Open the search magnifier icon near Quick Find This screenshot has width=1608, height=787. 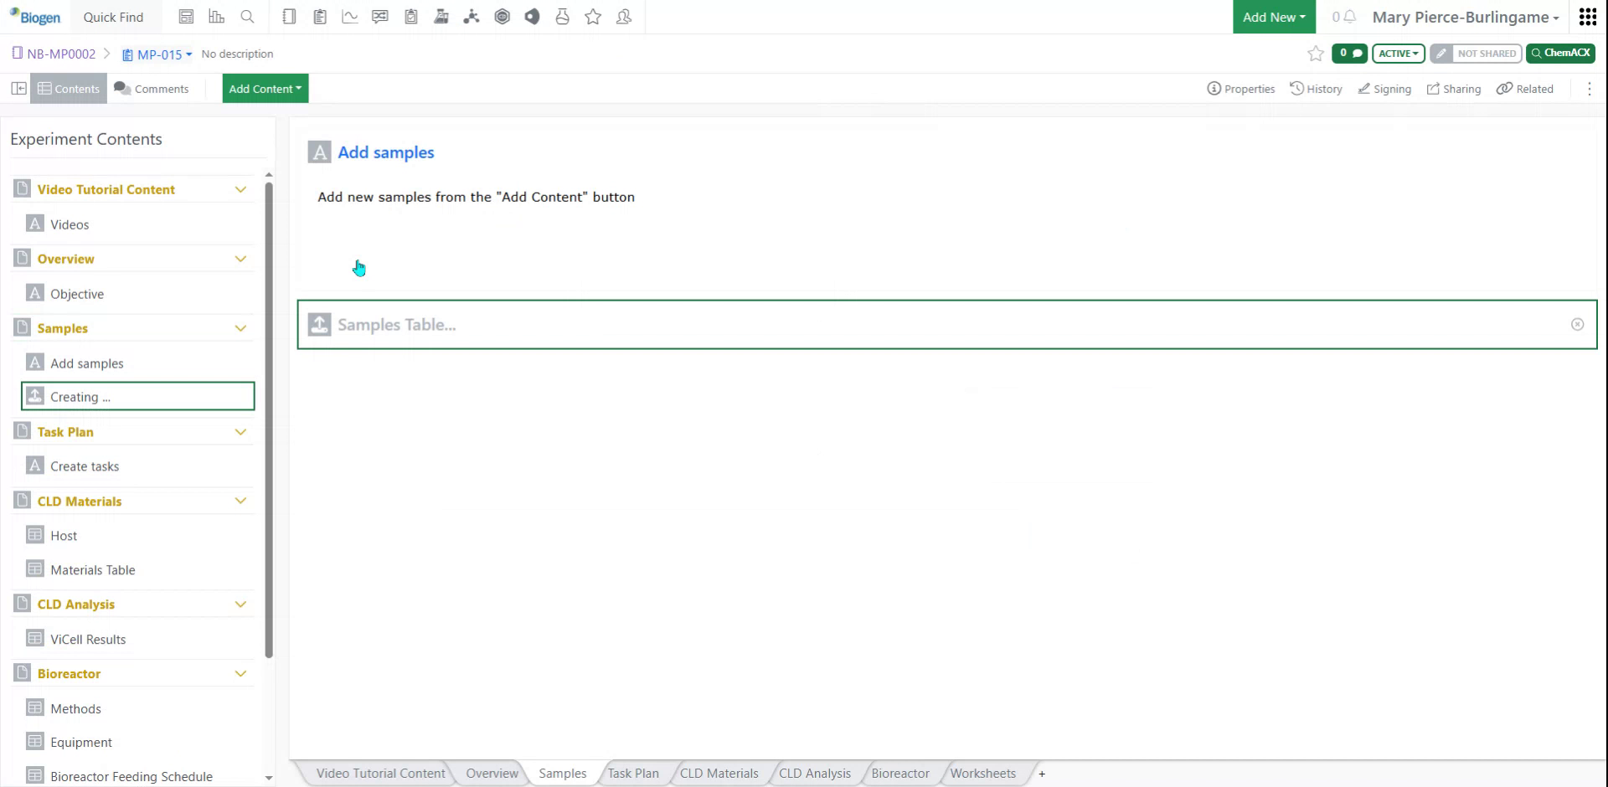point(247,16)
